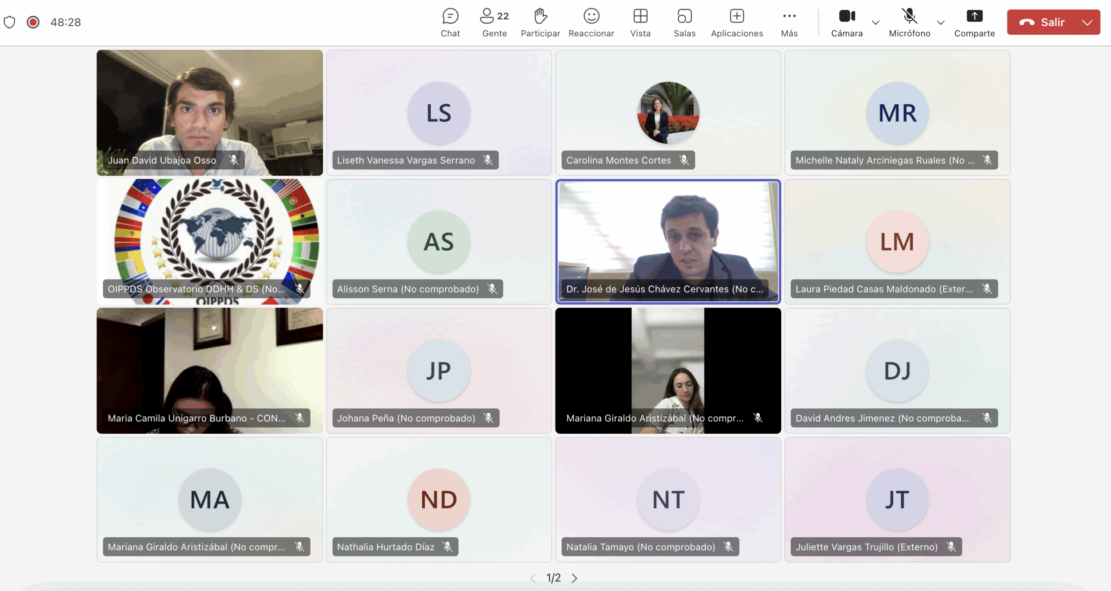Open dropdown arrow next to Salir
Screen dimensions: 1111x591
coord(1087,22)
